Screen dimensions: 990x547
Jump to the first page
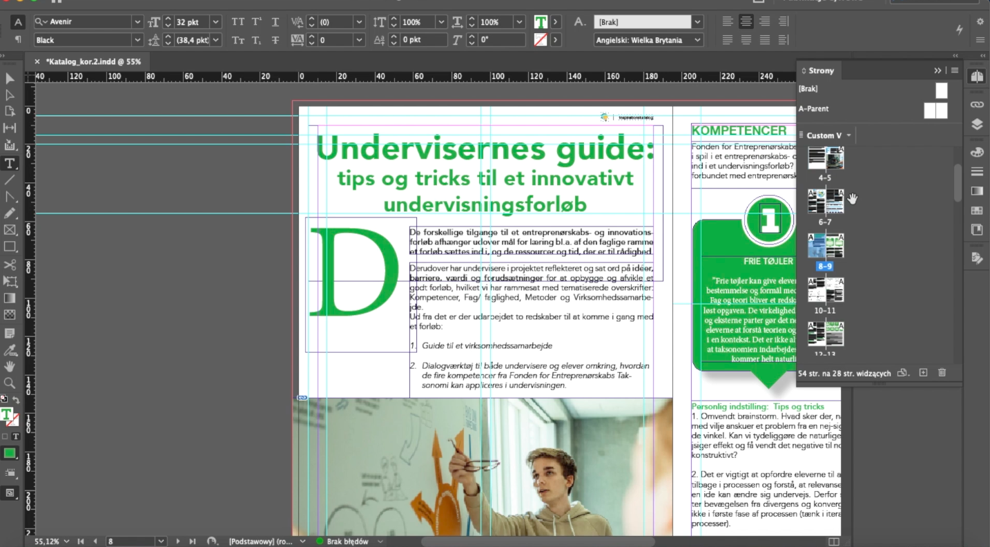click(81, 541)
